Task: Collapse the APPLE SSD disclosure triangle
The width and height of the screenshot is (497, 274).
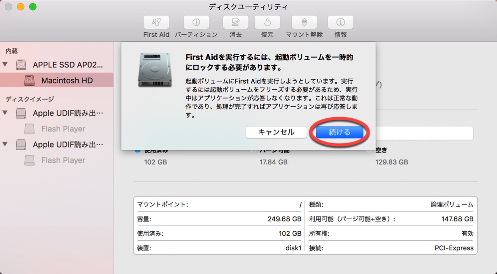Action: 5,64
